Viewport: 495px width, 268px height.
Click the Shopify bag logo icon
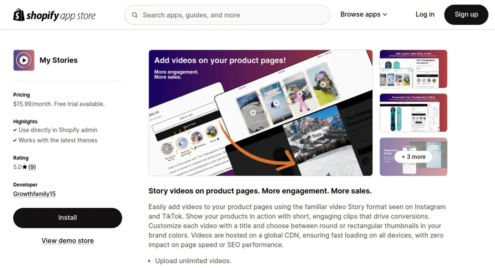(19, 15)
